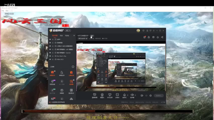Open mode pill next to app logo

pyautogui.click(x=68, y=31)
